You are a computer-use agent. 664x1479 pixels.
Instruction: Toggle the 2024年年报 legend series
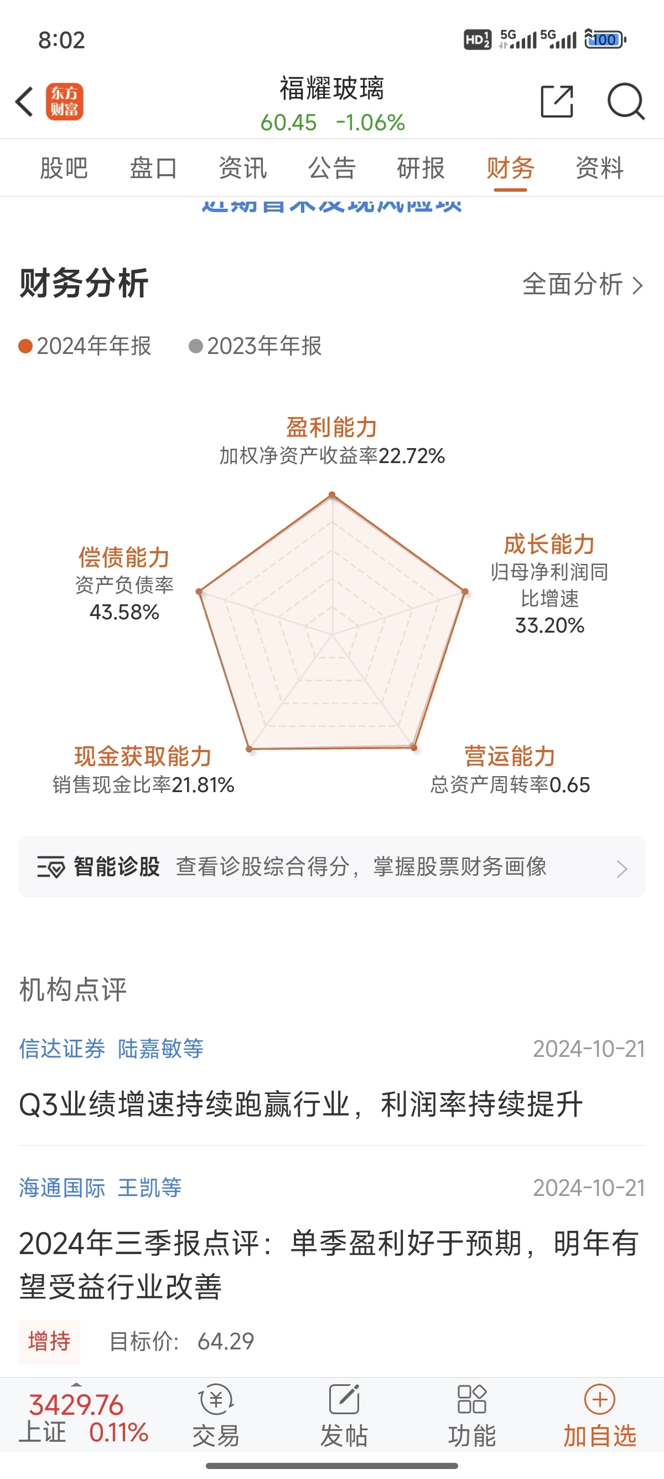click(x=85, y=346)
